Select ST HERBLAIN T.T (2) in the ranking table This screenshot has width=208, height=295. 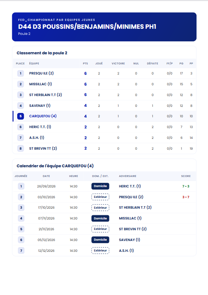pos(46,95)
